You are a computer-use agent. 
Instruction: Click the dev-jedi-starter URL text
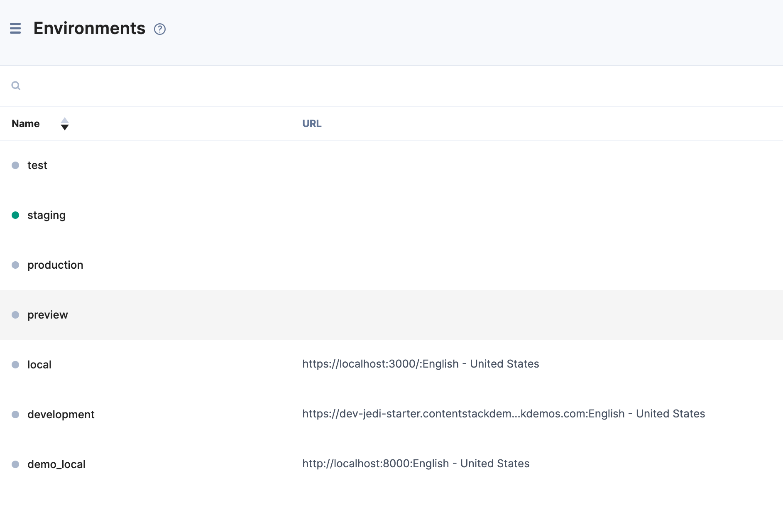point(503,414)
